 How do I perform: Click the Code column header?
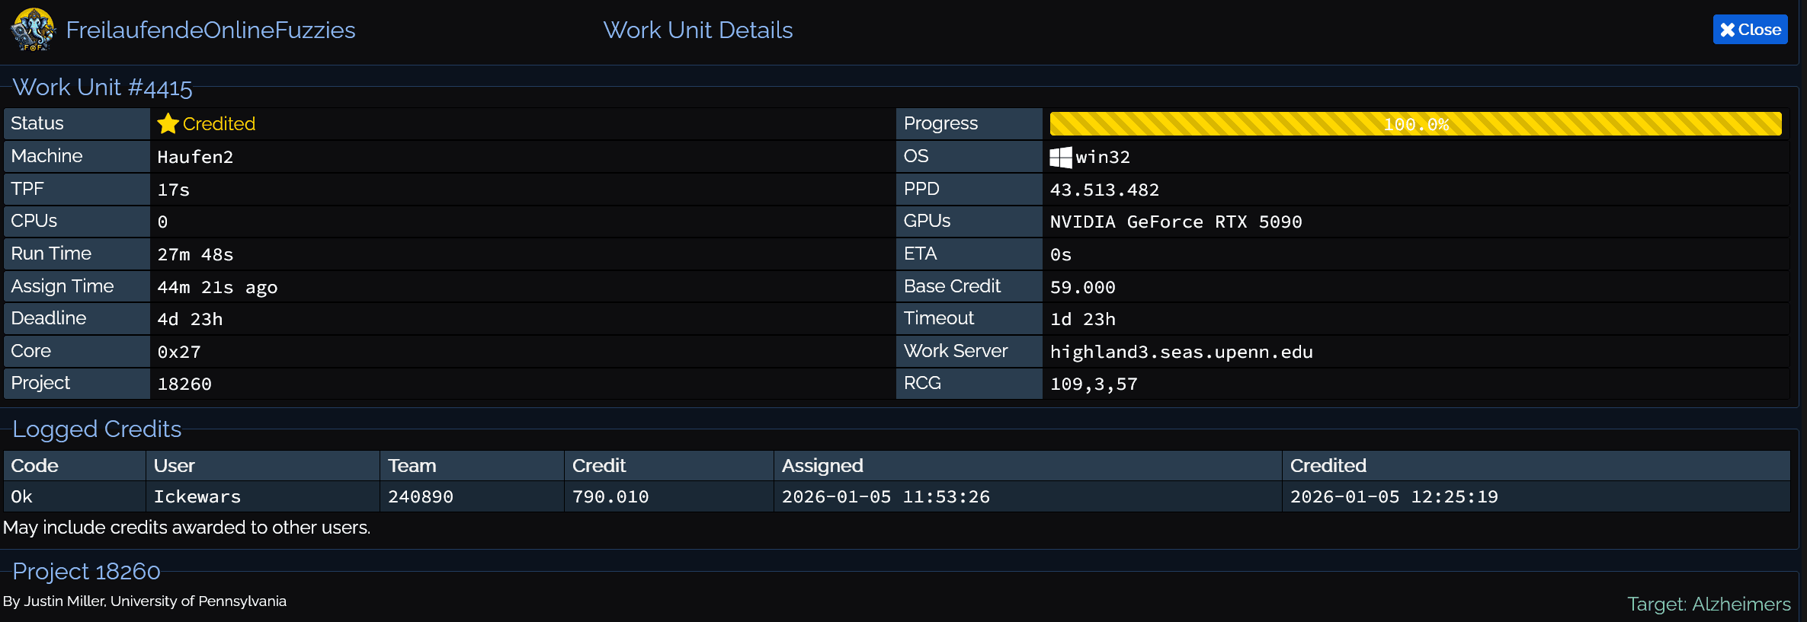[x=35, y=465]
